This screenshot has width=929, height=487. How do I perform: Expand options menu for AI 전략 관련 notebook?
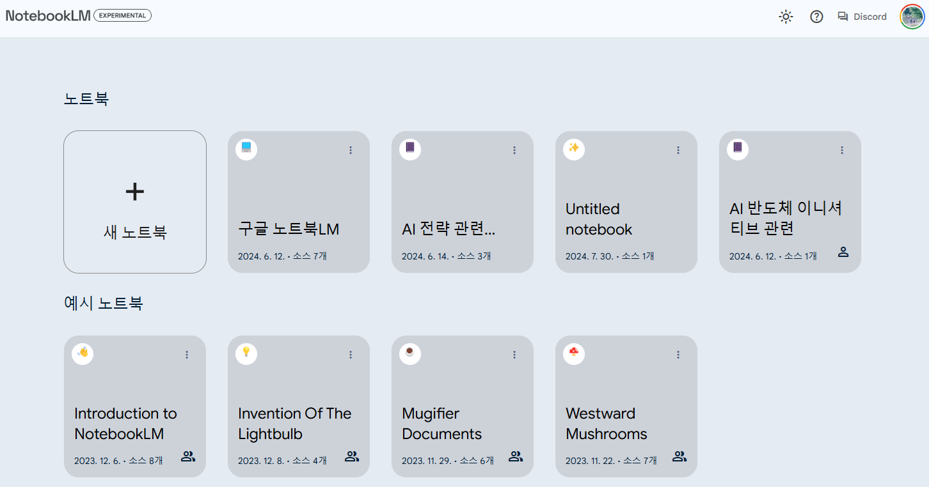point(514,150)
